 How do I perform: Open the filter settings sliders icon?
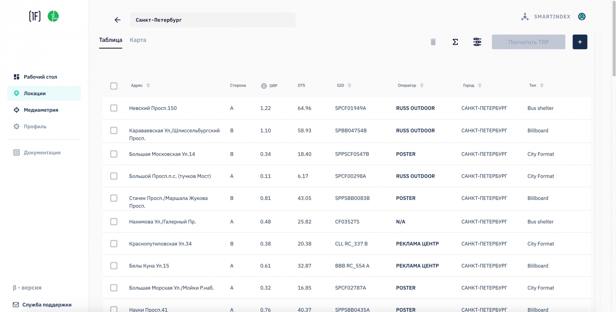(x=477, y=42)
